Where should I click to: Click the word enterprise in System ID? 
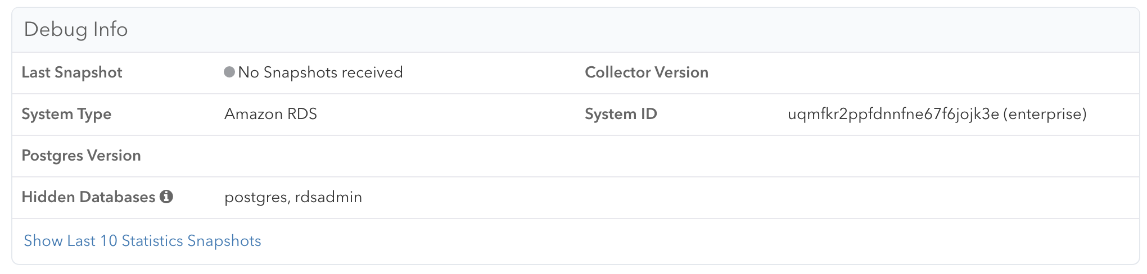(x=1045, y=114)
